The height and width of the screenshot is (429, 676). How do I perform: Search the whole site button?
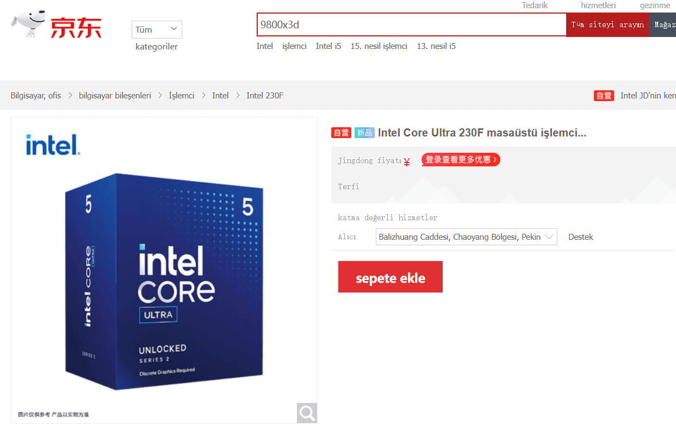coord(607,25)
